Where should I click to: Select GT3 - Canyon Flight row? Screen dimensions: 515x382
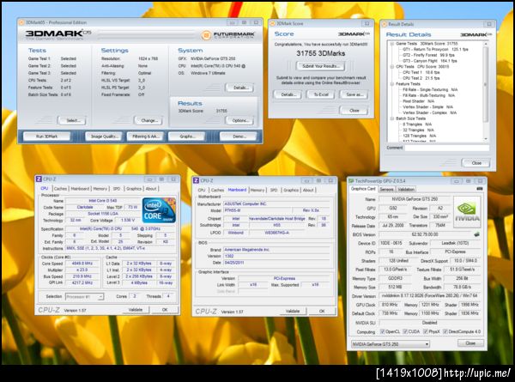tap(430, 61)
